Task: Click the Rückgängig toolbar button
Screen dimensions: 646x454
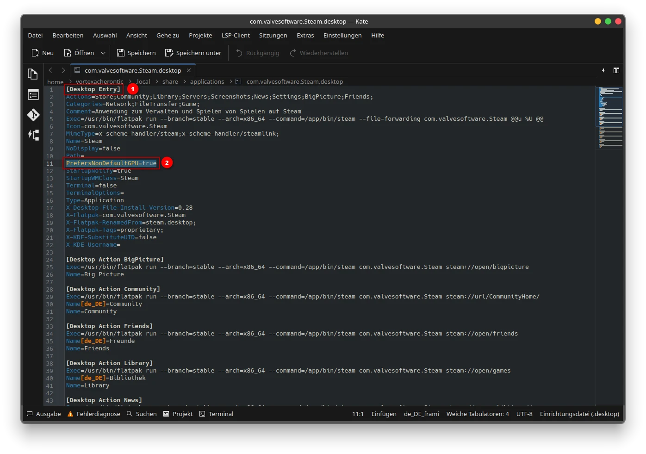Action: [x=258, y=53]
